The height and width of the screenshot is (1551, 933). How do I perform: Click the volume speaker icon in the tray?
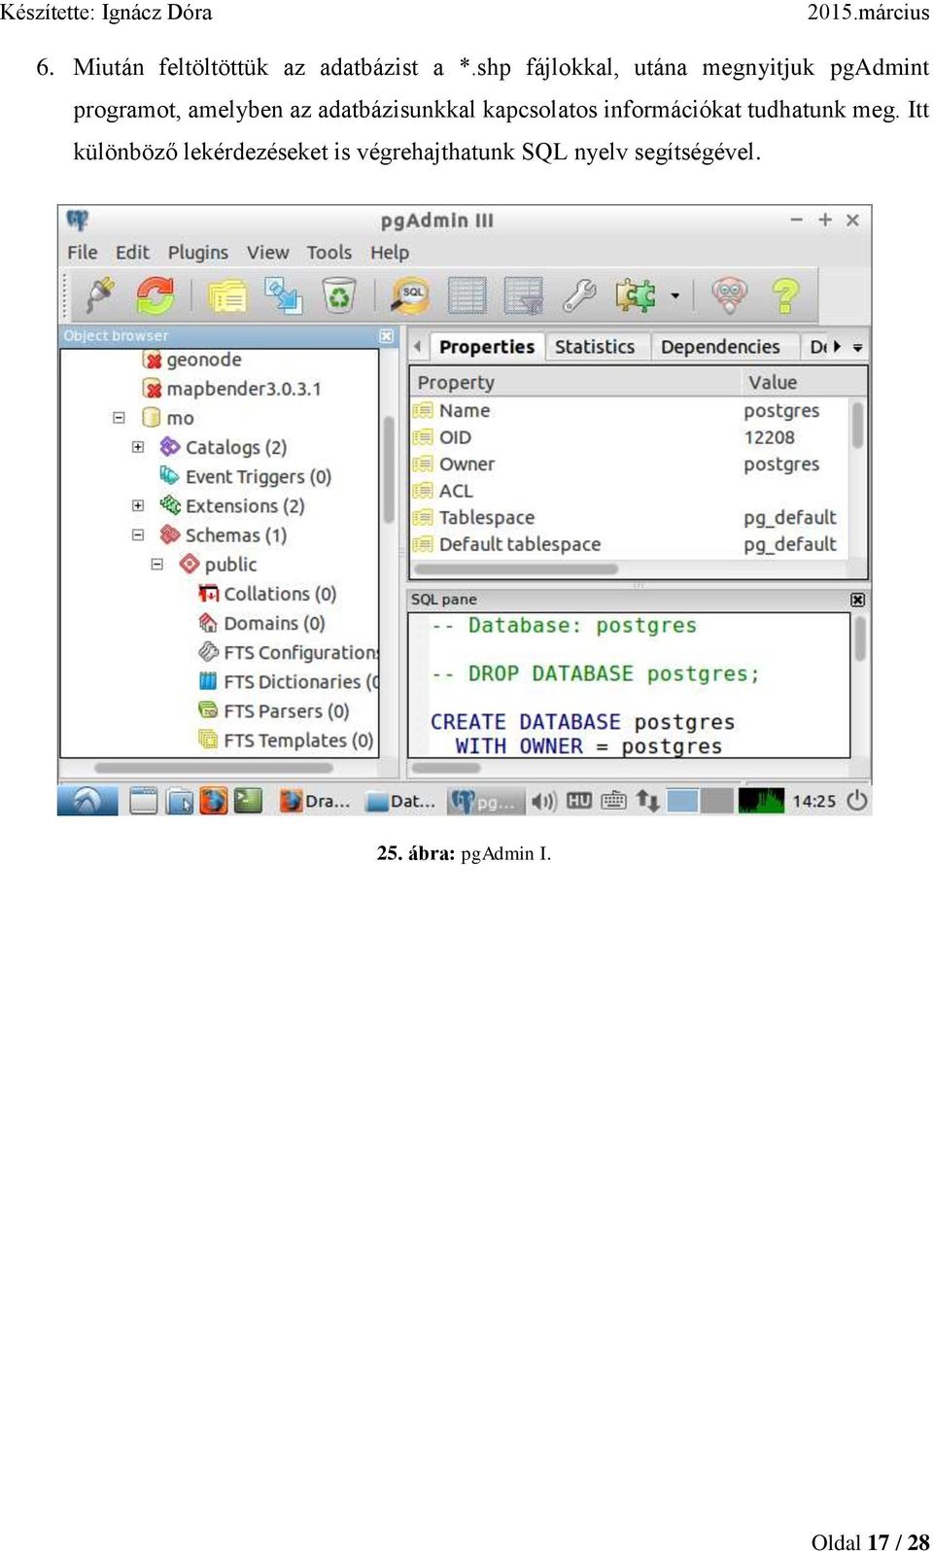[x=543, y=801]
